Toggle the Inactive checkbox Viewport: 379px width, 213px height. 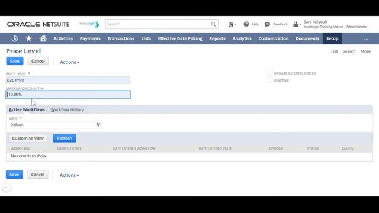pyautogui.click(x=270, y=80)
